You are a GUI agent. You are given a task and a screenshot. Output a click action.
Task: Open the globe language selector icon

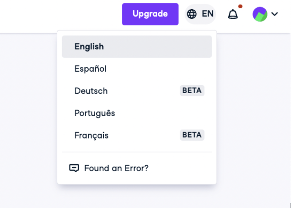191,14
